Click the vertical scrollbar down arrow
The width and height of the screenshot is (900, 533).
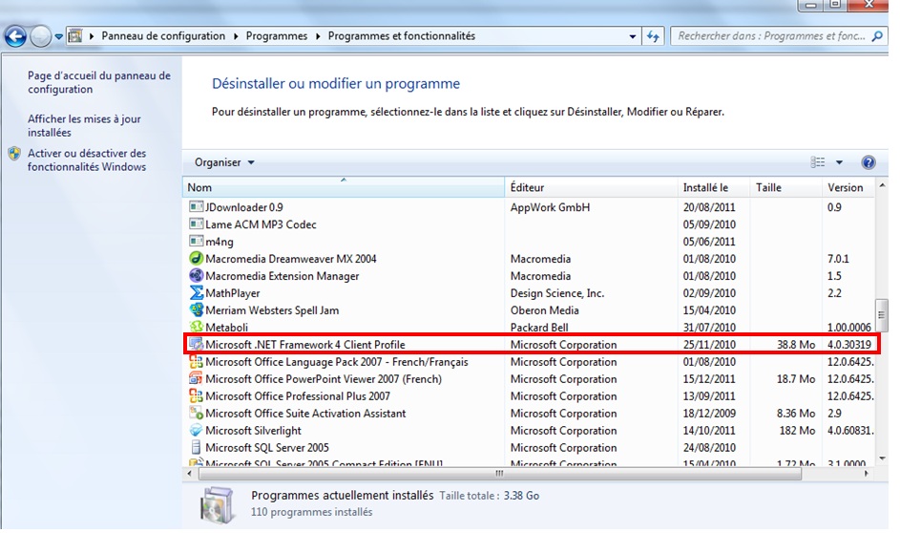882,458
